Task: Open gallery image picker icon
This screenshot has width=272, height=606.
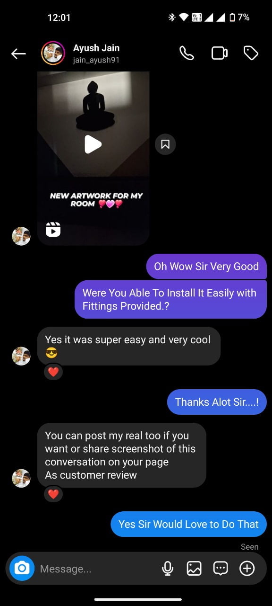Action: pyautogui.click(x=194, y=569)
